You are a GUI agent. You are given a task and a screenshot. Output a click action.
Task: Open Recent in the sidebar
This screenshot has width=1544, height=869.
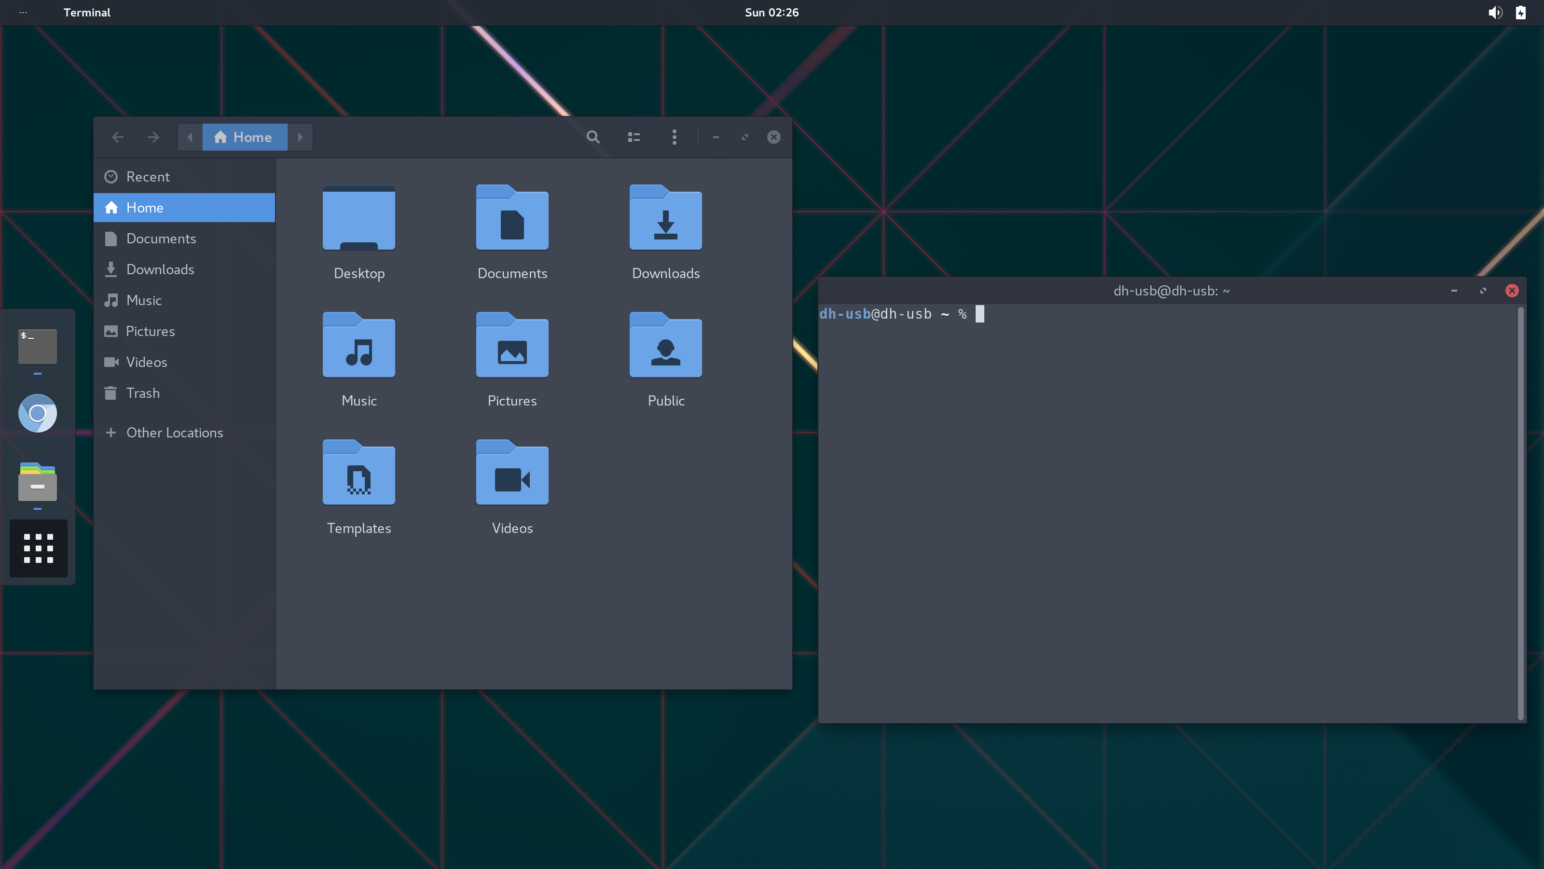tap(148, 177)
